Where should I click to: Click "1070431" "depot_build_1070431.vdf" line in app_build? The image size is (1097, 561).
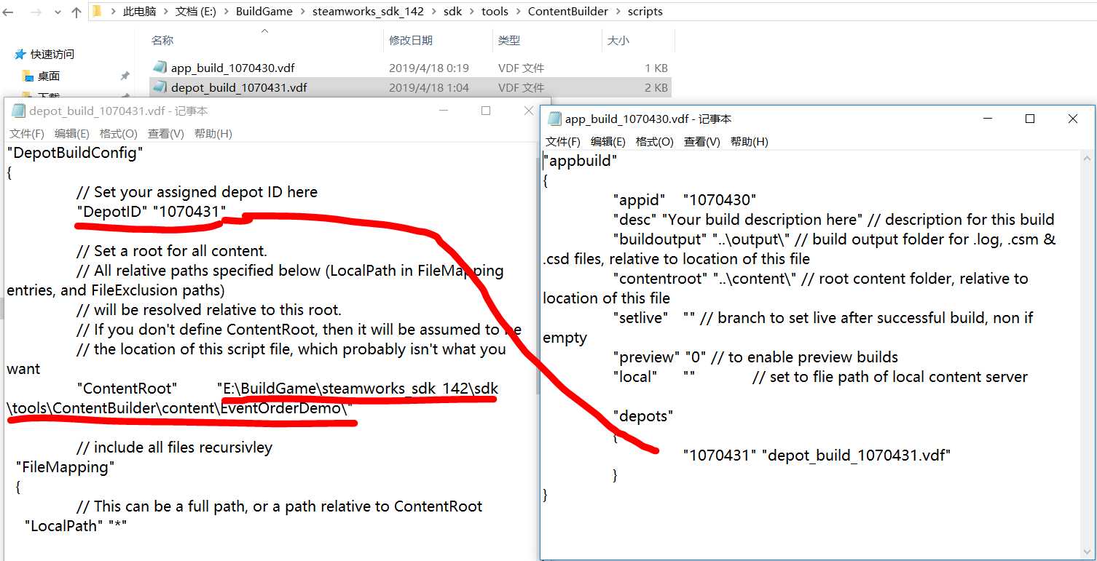click(x=817, y=455)
